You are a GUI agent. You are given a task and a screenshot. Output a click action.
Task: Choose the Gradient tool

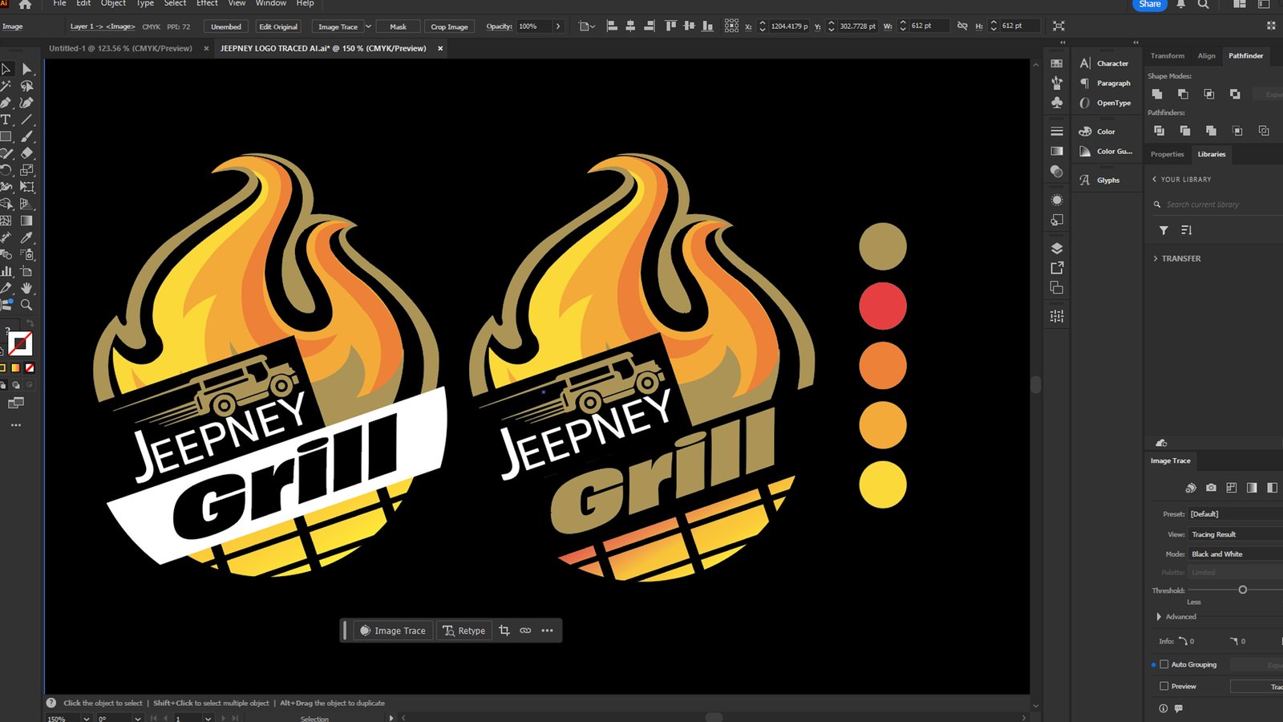pos(26,221)
